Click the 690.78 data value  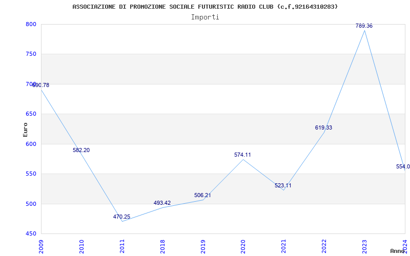(41, 85)
